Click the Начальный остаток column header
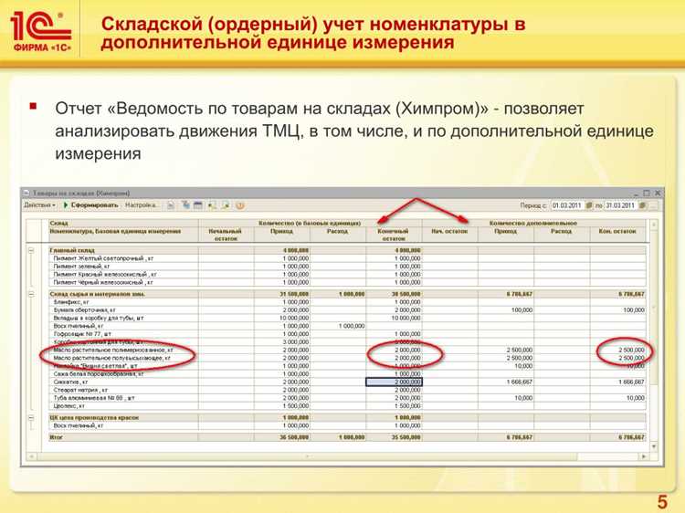 tap(226, 235)
